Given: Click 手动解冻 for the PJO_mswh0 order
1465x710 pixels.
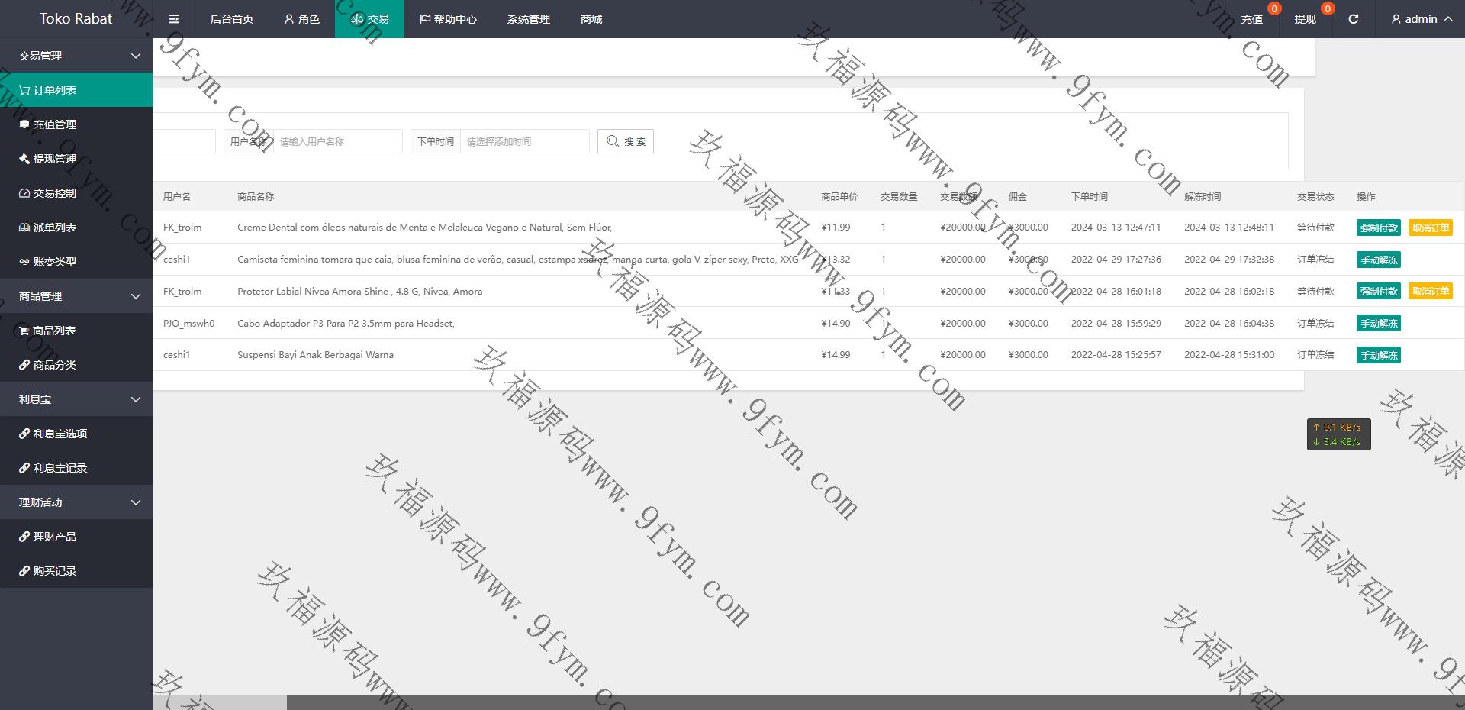Looking at the screenshot, I should pyautogui.click(x=1378, y=324).
